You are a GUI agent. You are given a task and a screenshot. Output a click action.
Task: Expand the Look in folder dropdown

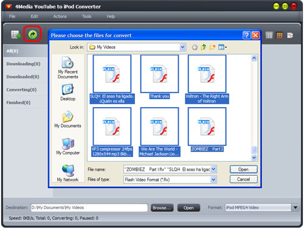pyautogui.click(x=182, y=47)
